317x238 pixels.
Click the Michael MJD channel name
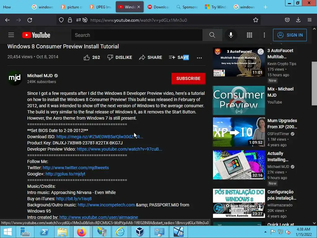tap(40, 76)
